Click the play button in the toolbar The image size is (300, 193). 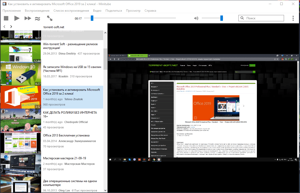click(17, 18)
